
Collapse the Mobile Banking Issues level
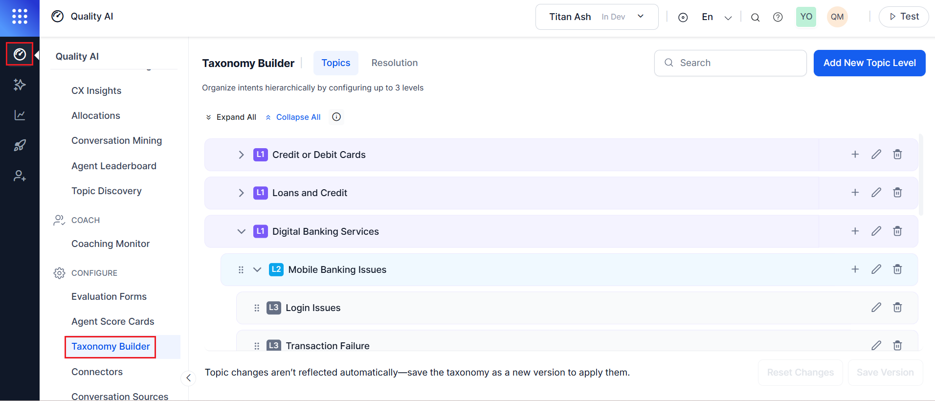(x=257, y=269)
